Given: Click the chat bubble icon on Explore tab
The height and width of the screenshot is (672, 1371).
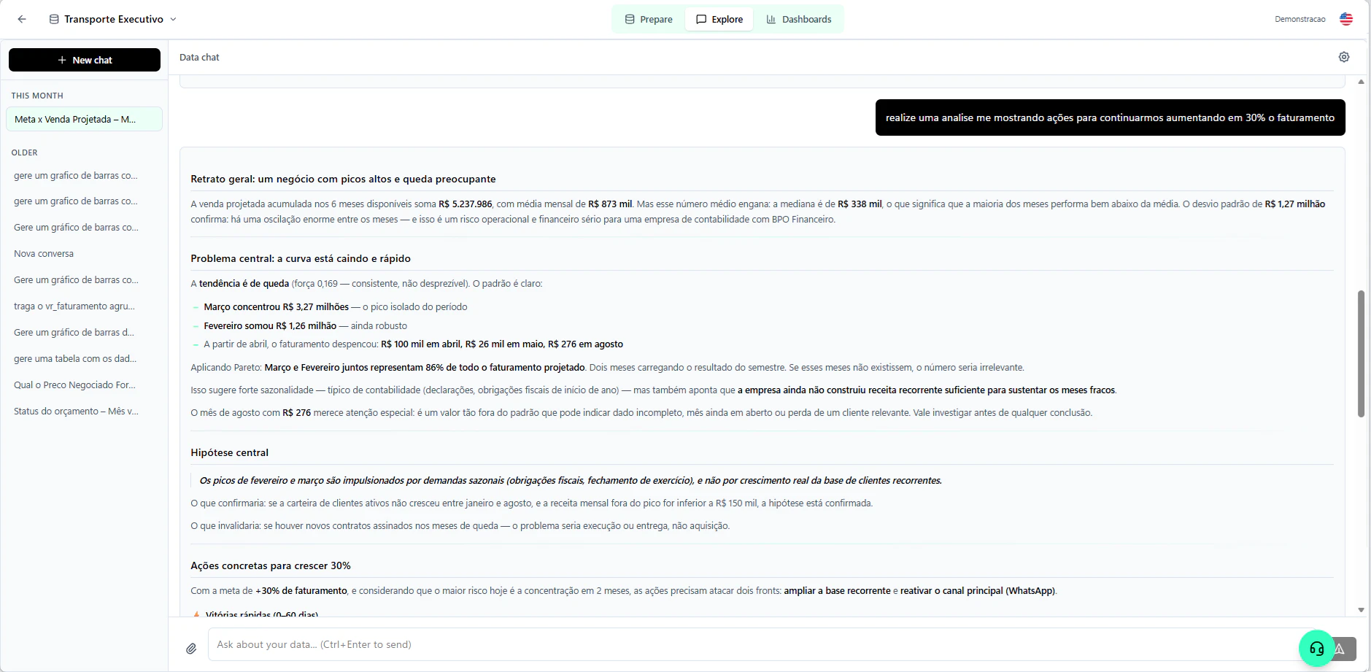Looking at the screenshot, I should [x=701, y=19].
